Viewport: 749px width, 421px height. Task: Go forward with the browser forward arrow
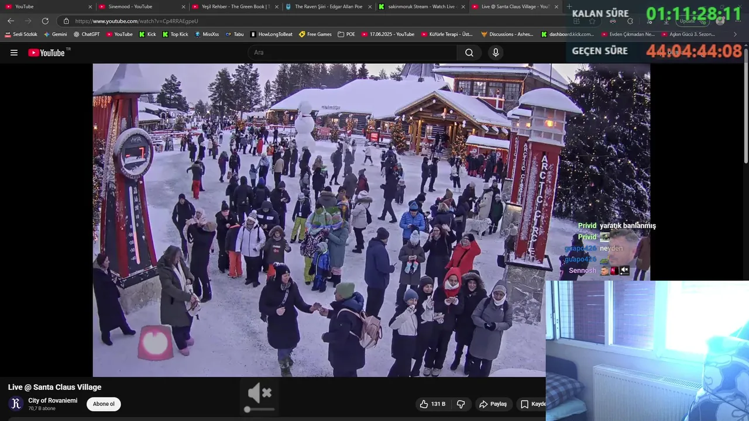[x=28, y=21]
